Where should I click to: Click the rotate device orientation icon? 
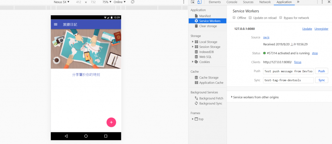[x=133, y=2]
